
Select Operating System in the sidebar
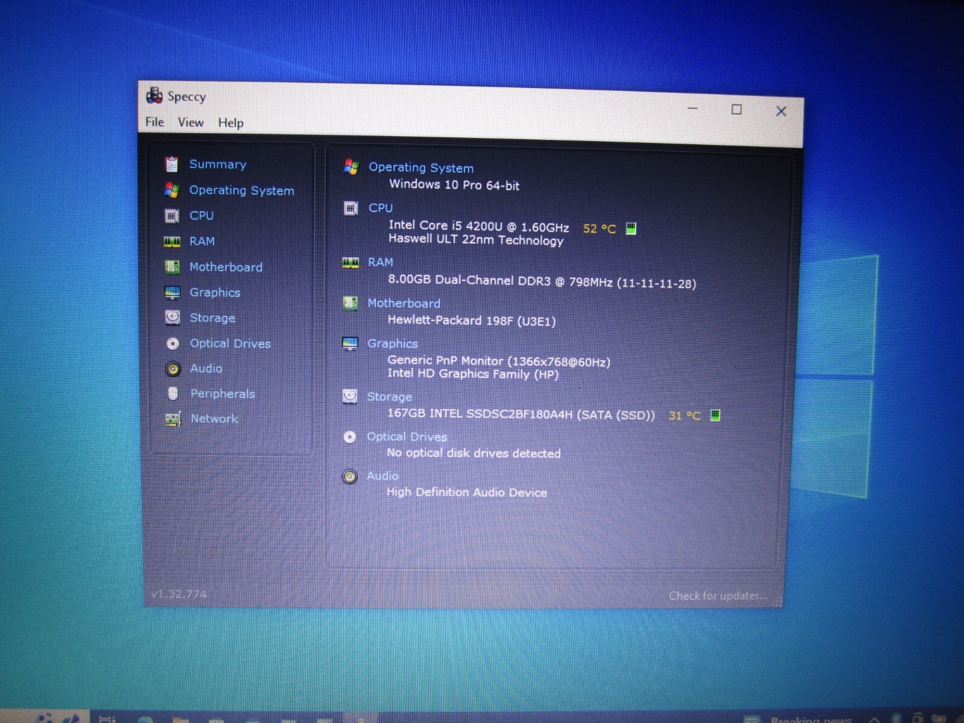[242, 190]
